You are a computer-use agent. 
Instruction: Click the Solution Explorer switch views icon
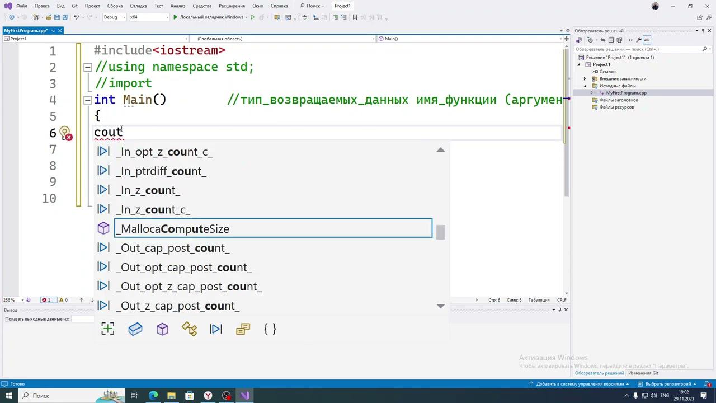click(579, 40)
